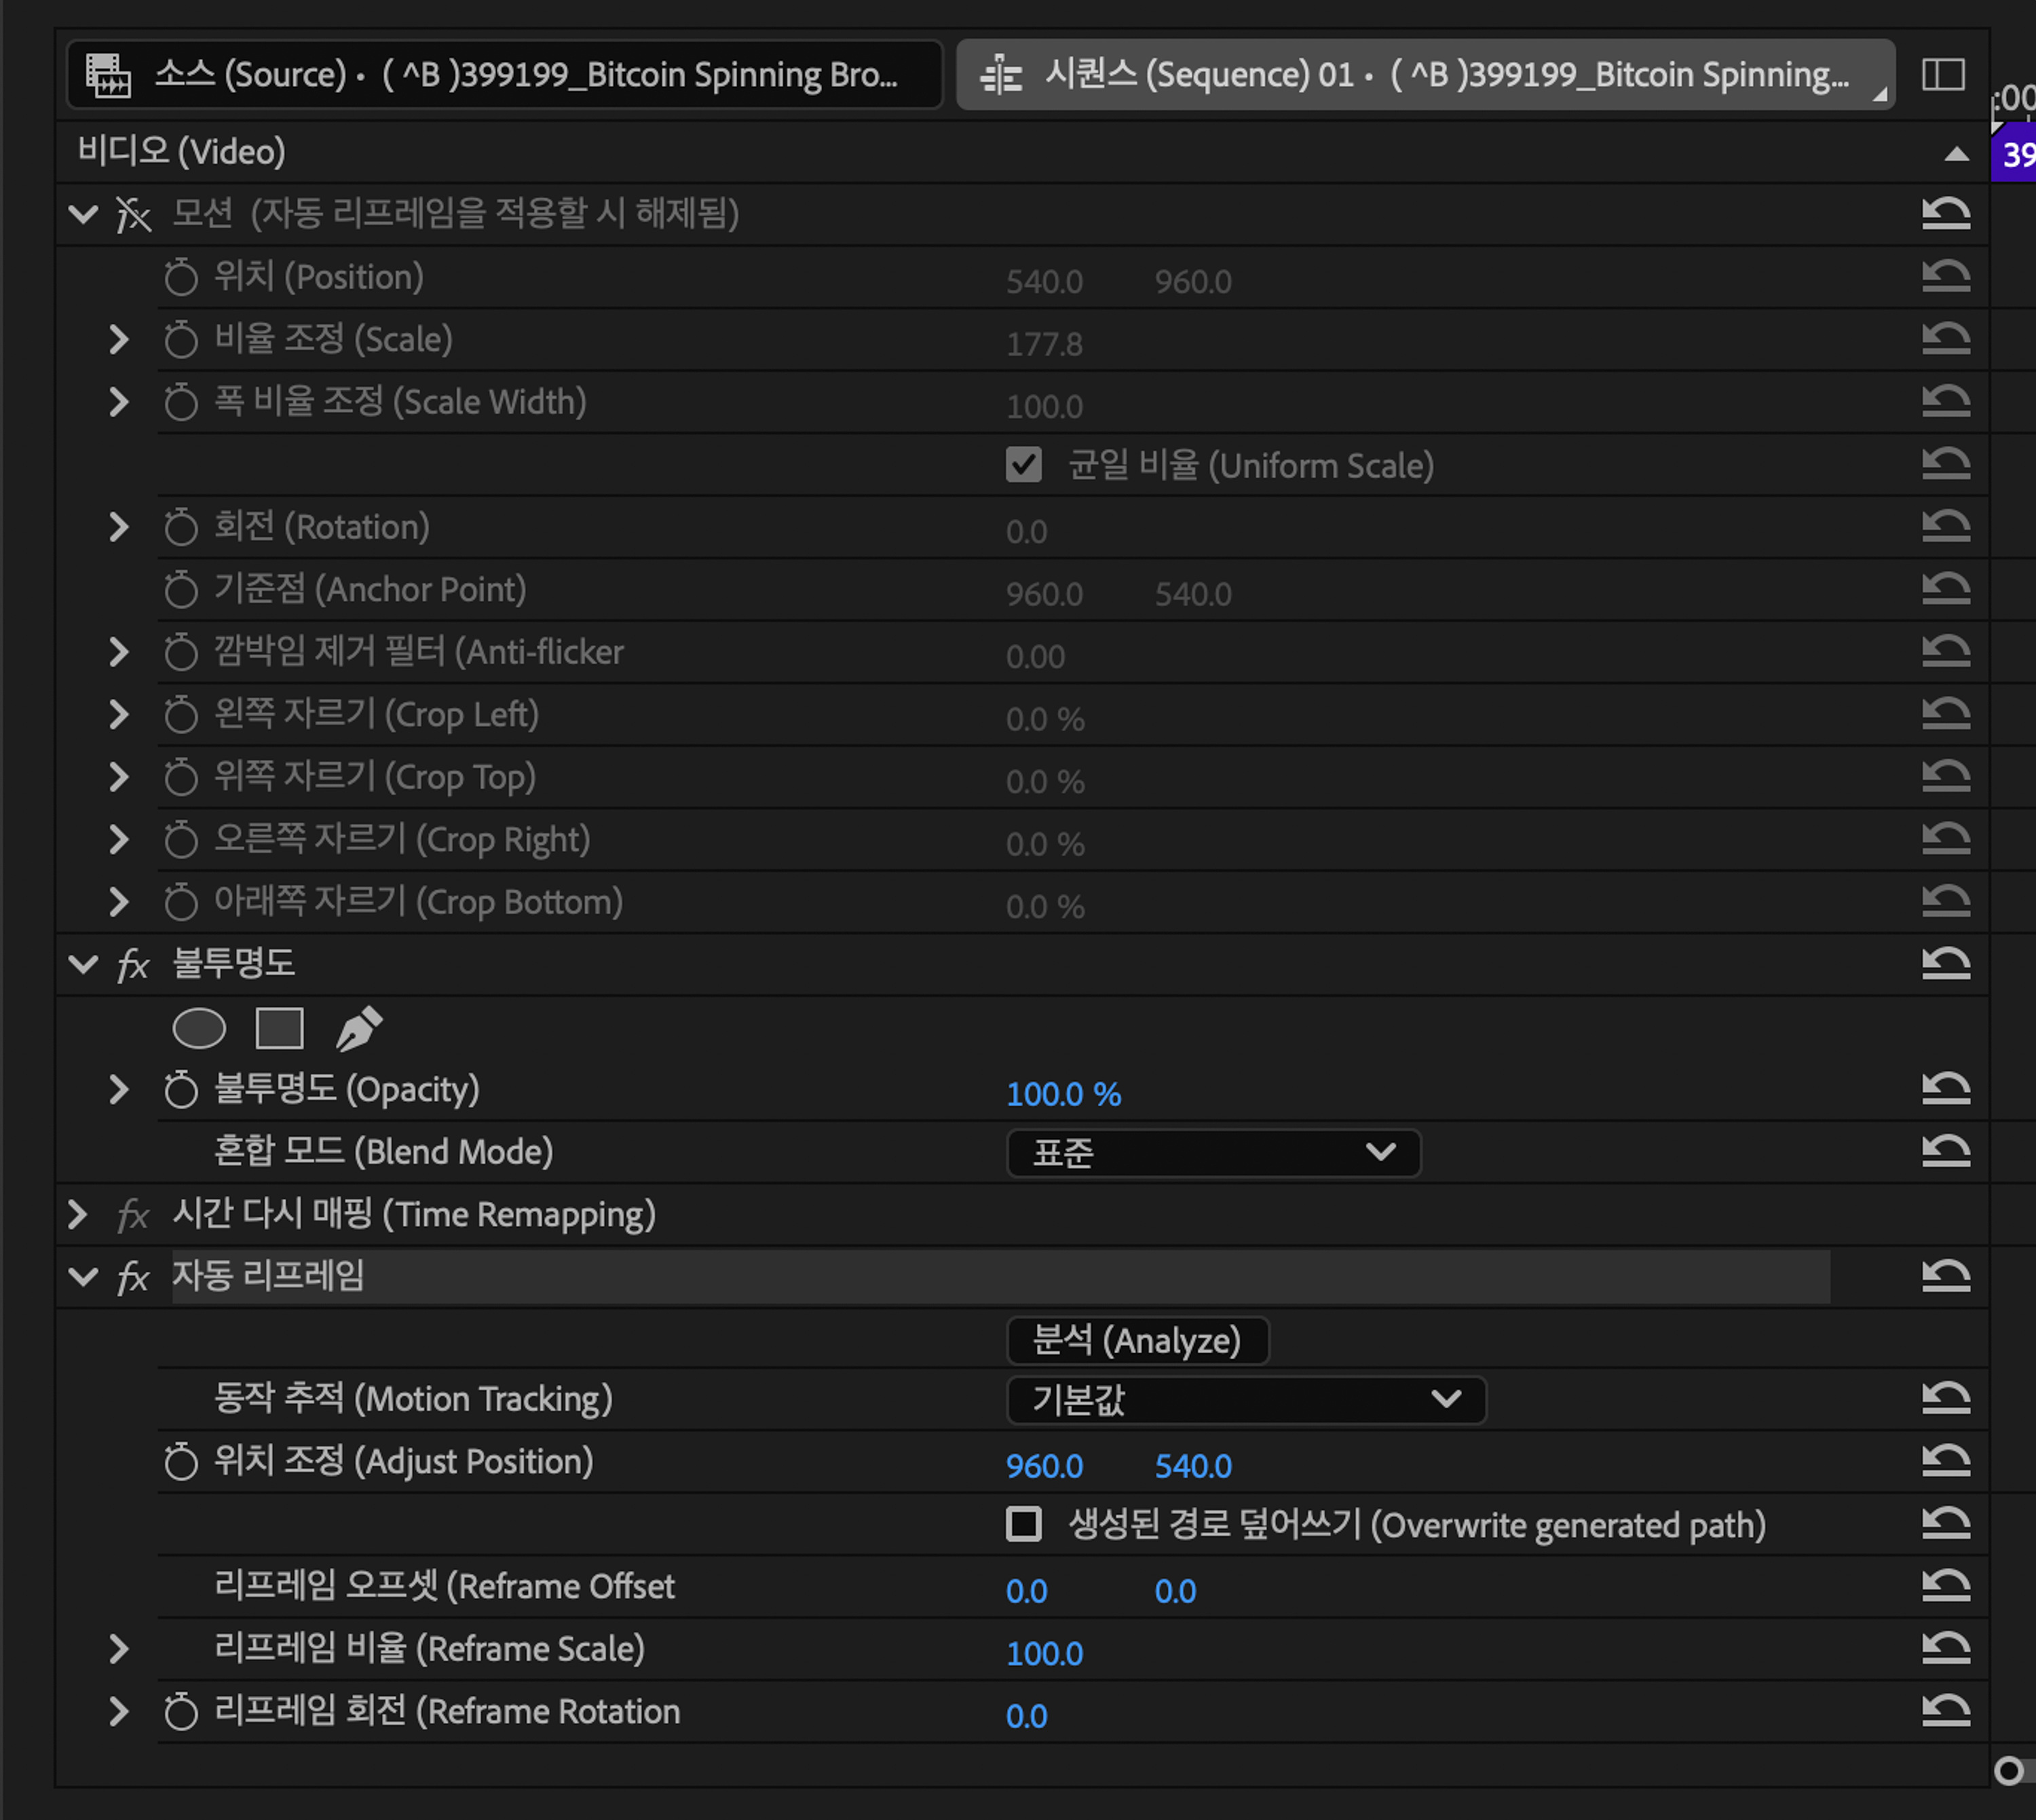Select the ellipse mask tool under Opacity
The width and height of the screenshot is (2036, 1820).
click(x=199, y=1028)
